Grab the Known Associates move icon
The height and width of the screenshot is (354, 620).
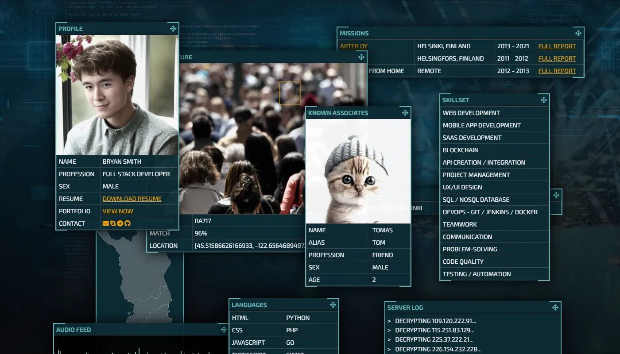click(405, 113)
